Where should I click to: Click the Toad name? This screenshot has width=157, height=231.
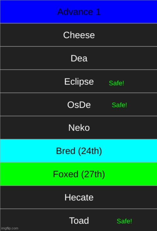coord(79,221)
